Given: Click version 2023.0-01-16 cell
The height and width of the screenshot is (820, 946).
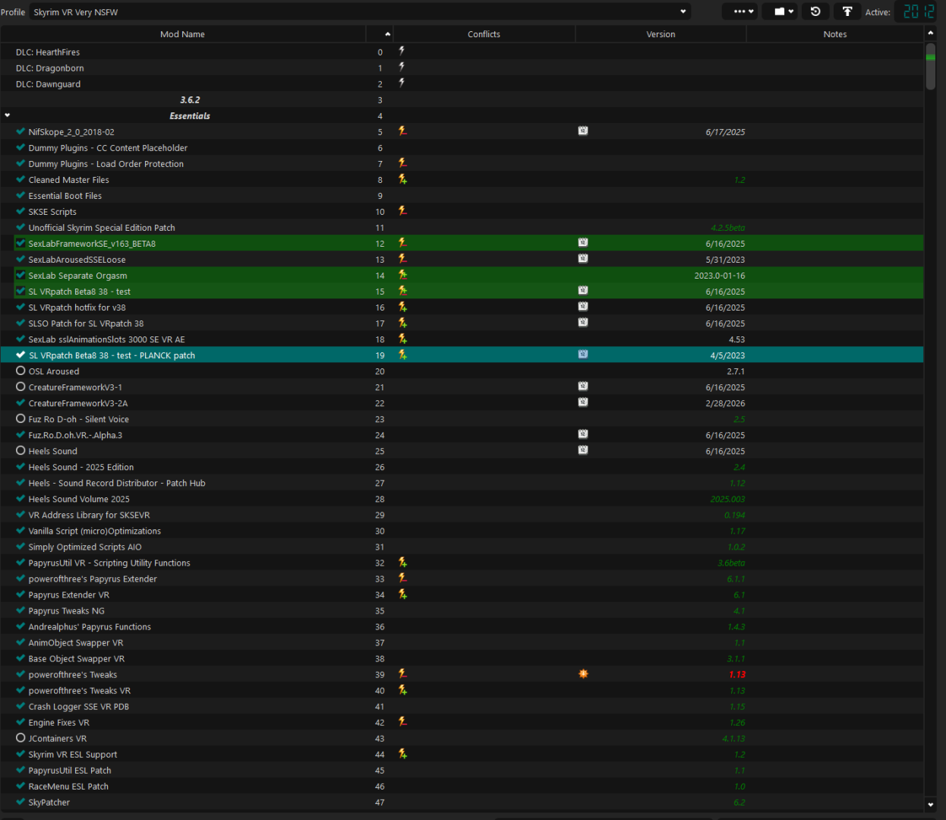Looking at the screenshot, I should click(719, 275).
